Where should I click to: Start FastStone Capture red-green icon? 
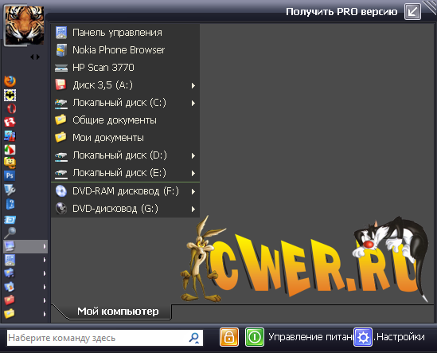pyautogui.click(x=10, y=150)
